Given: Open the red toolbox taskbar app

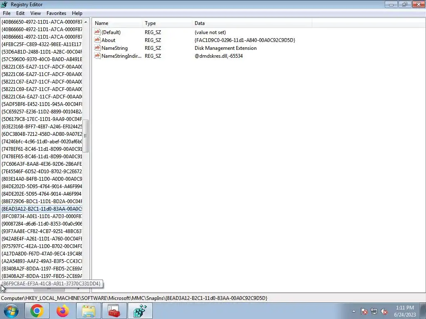Looking at the screenshot, I should tap(114, 311).
